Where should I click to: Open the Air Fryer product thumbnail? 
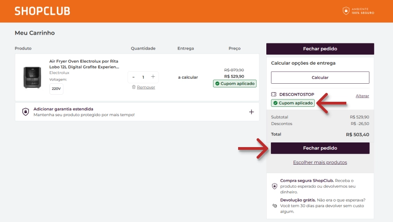(x=32, y=77)
